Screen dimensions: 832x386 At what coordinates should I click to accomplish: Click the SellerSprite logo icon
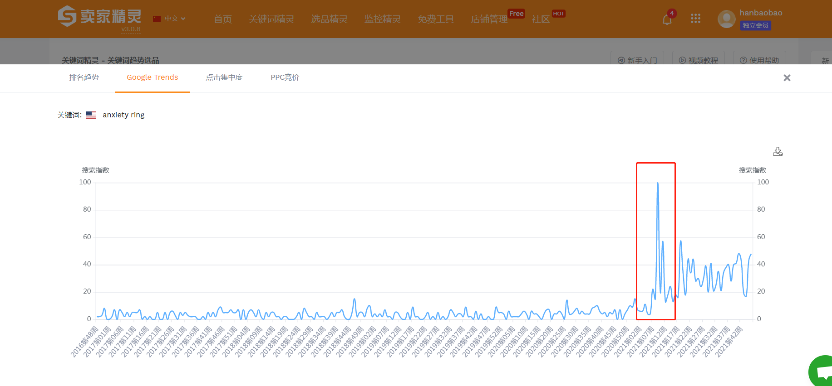pyautogui.click(x=67, y=16)
